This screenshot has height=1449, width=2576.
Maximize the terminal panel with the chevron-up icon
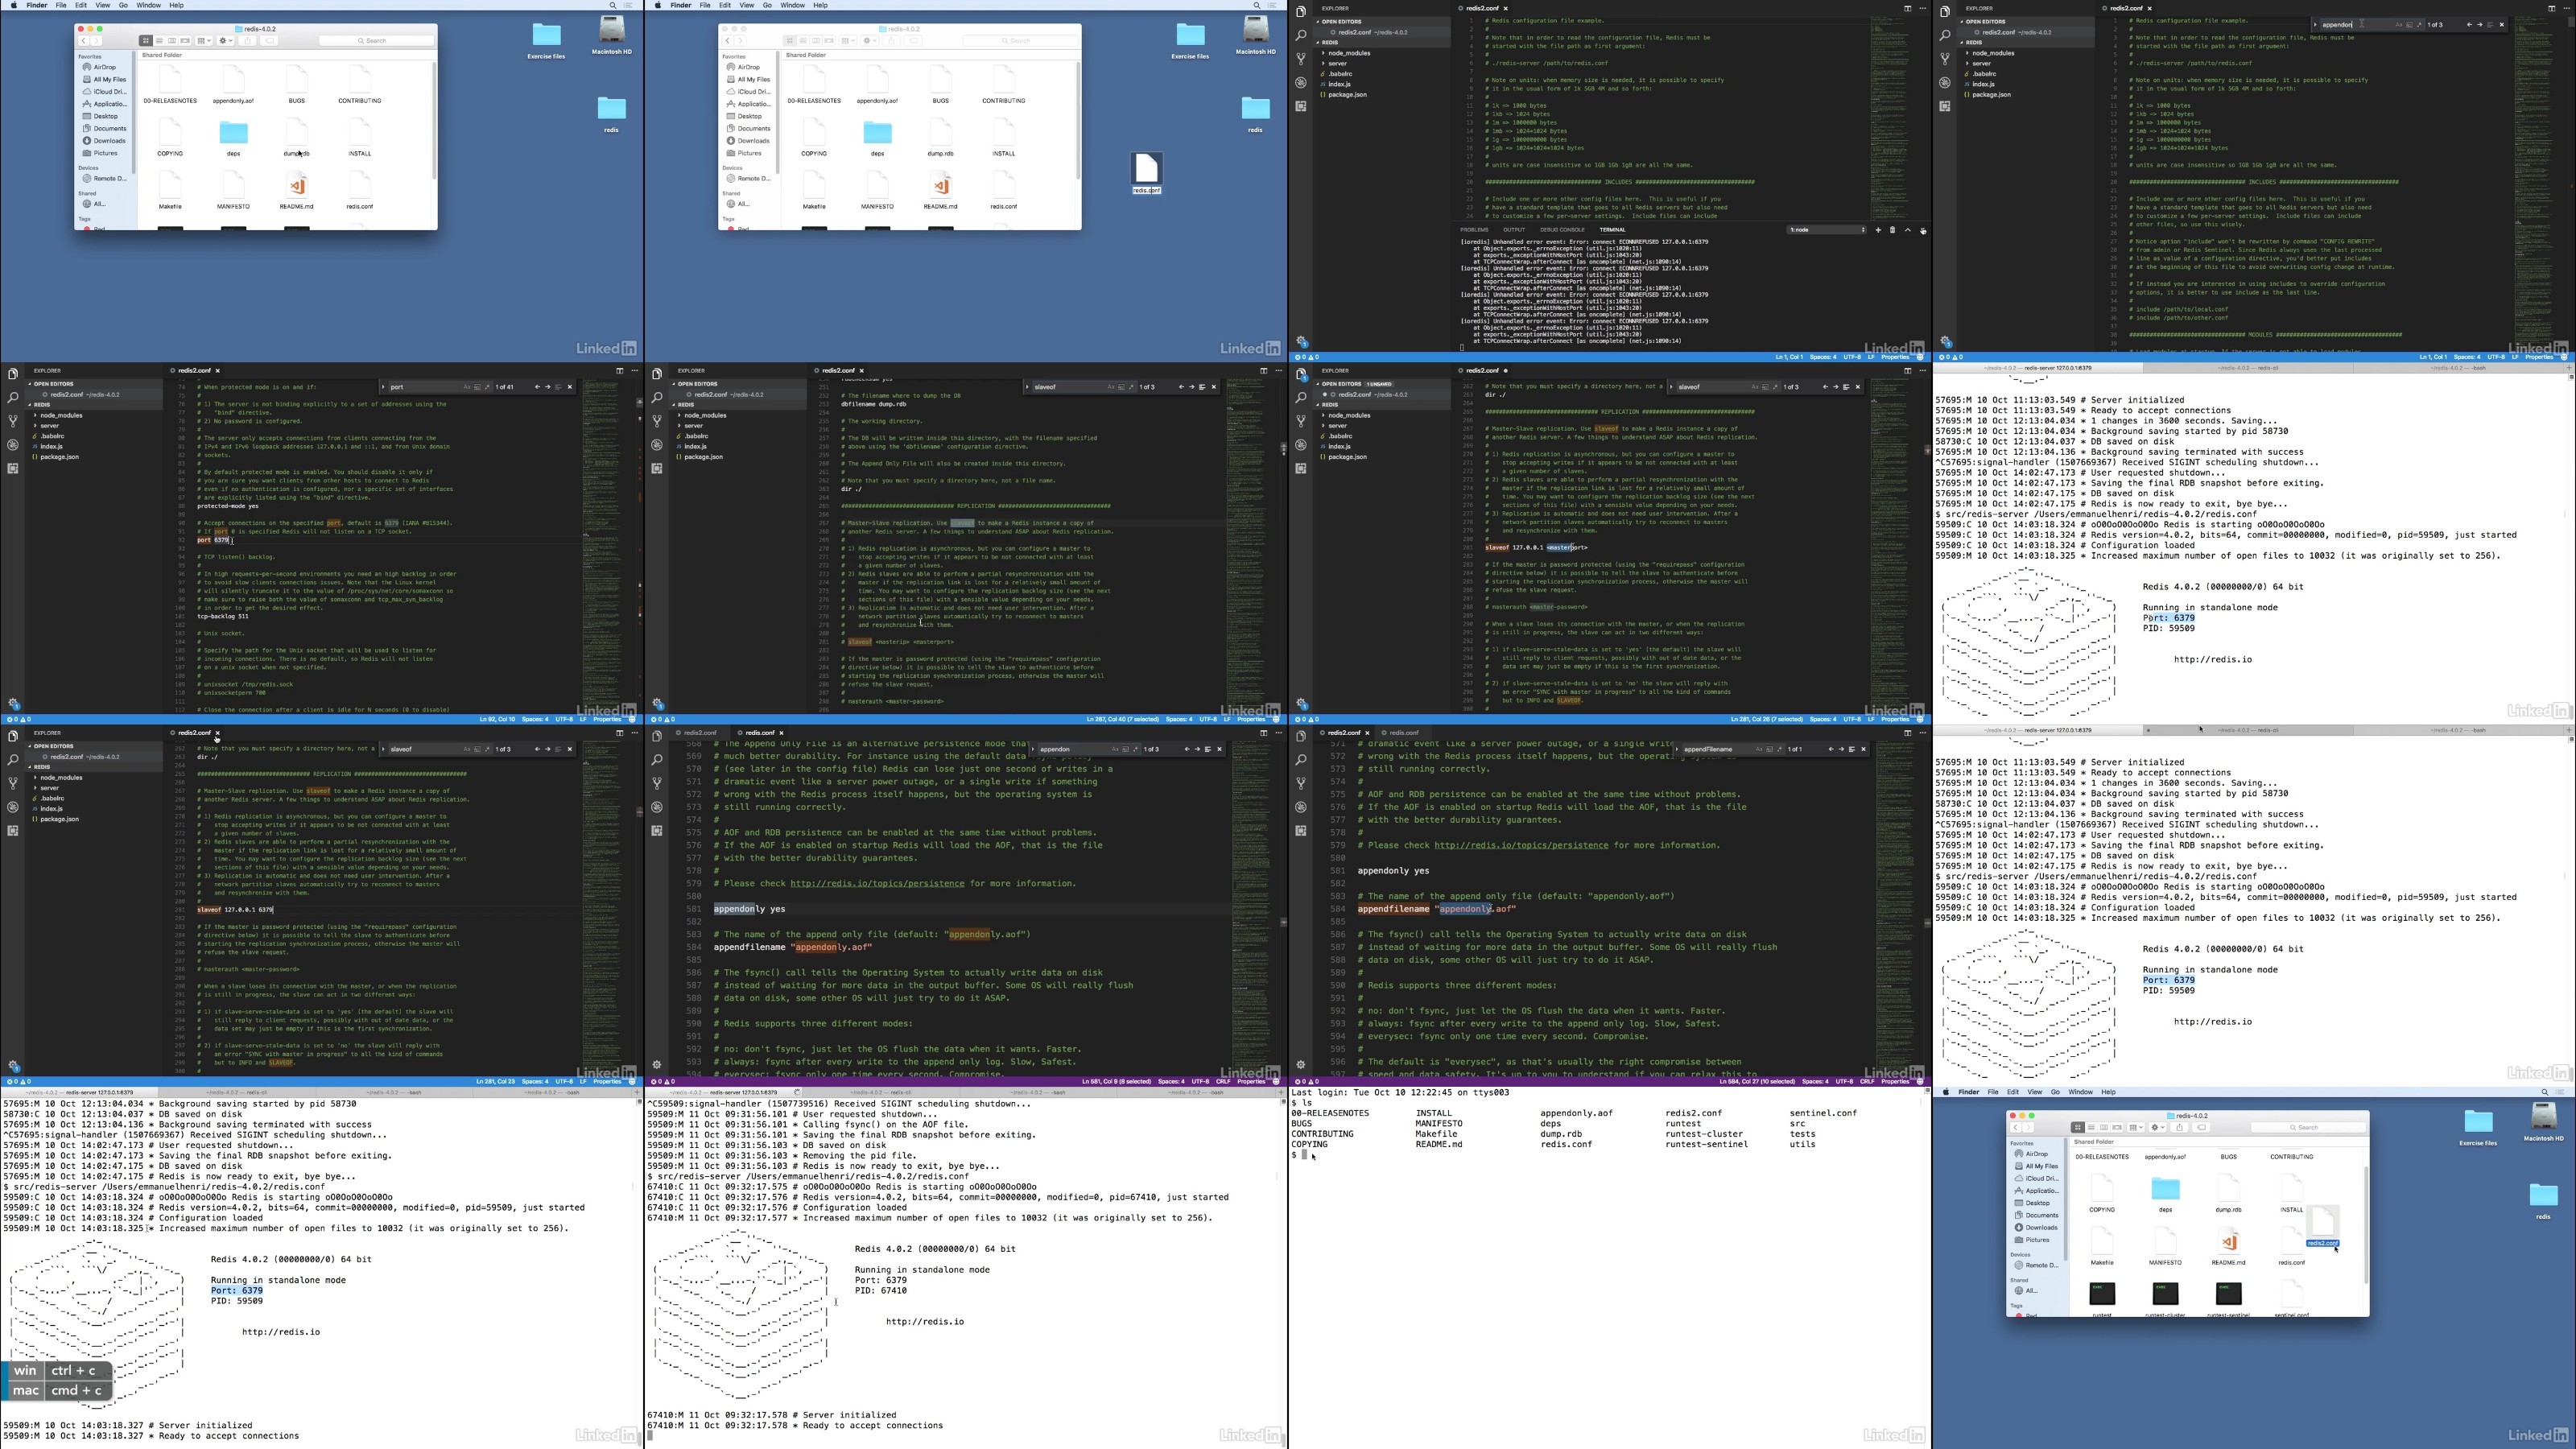[x=1907, y=230]
